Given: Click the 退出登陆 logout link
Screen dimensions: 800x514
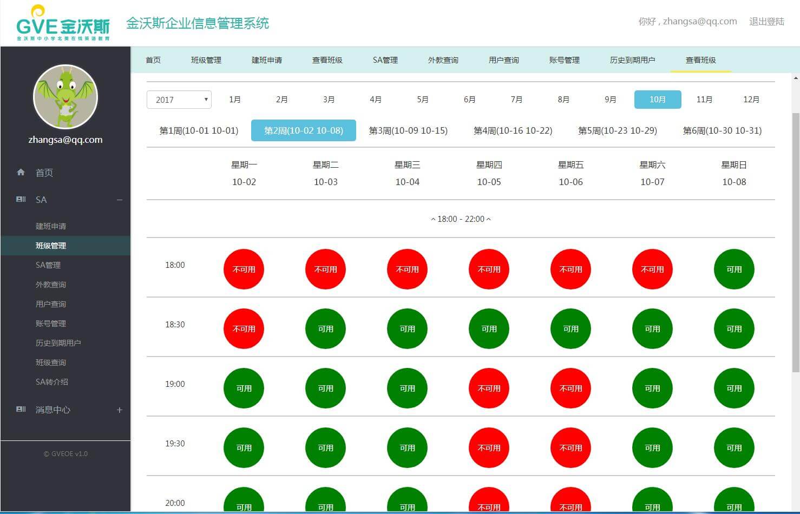Looking at the screenshot, I should tap(766, 22).
